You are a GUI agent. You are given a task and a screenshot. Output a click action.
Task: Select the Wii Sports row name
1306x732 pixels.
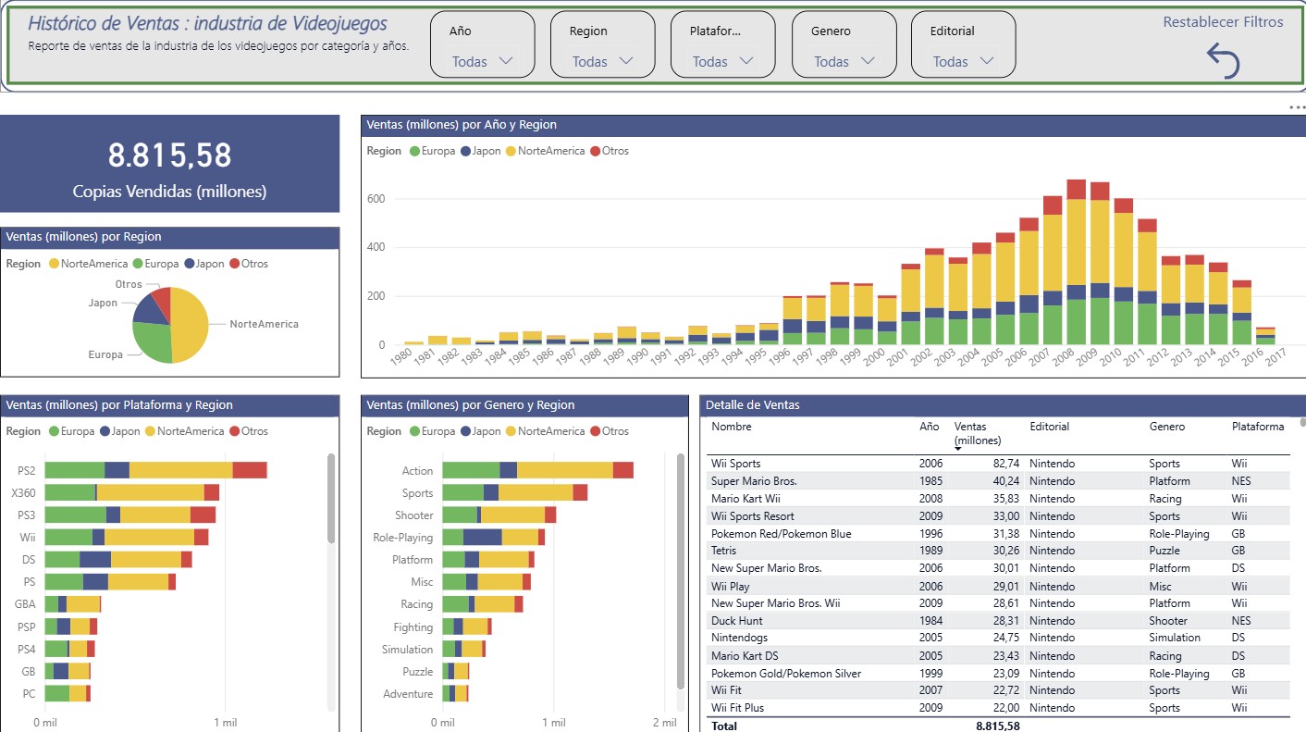[x=735, y=464]
